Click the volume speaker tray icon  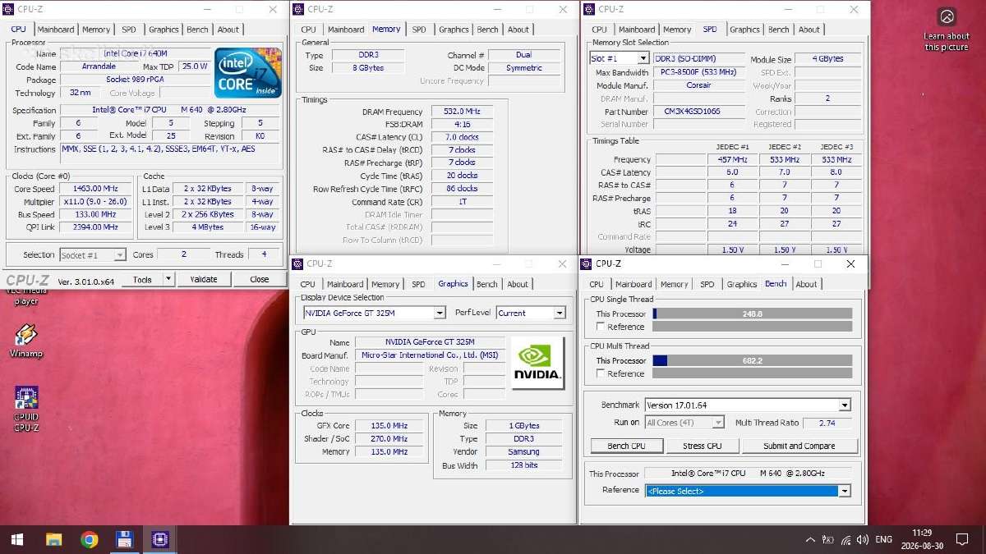click(x=863, y=539)
